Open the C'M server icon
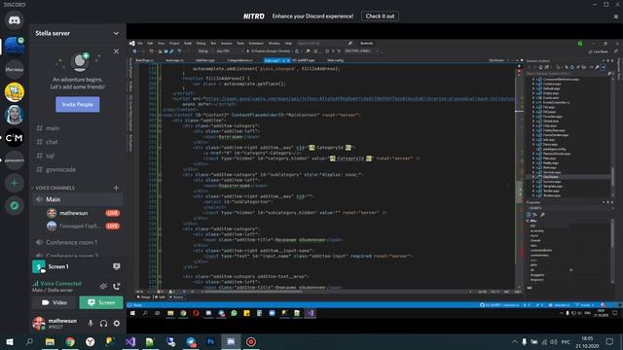The width and height of the screenshot is (623, 350). tap(15, 138)
